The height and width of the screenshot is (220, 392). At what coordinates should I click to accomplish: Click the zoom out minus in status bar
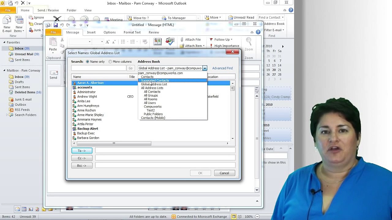257,217
